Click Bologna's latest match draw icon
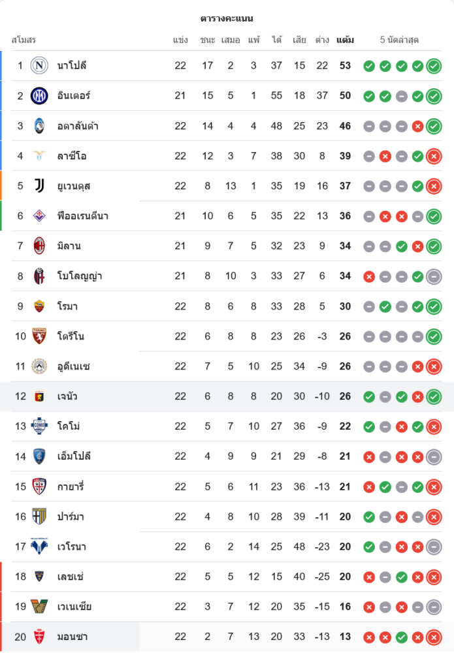454x653 pixels. (x=434, y=276)
